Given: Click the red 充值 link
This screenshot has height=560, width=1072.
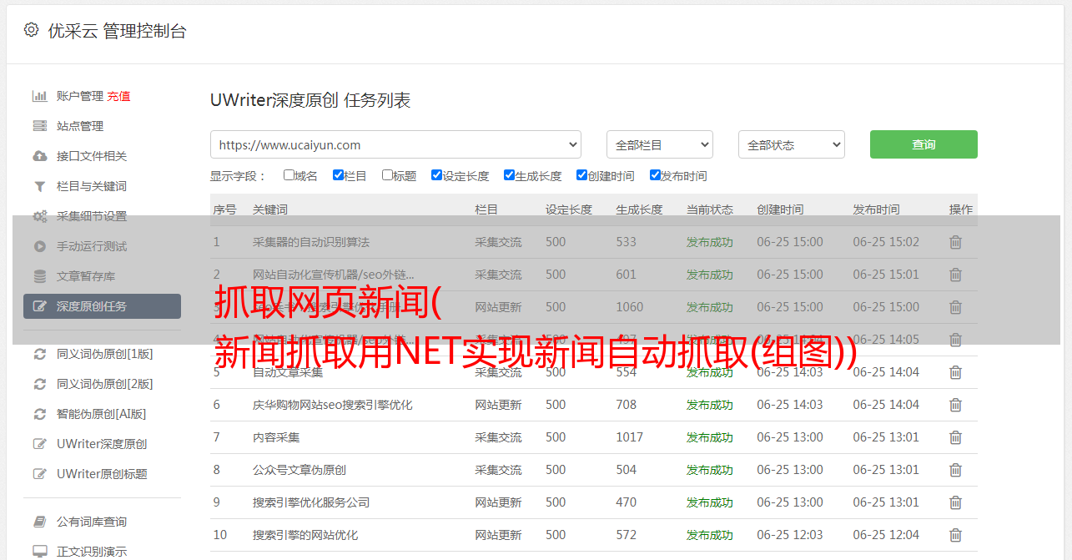Looking at the screenshot, I should click(118, 96).
